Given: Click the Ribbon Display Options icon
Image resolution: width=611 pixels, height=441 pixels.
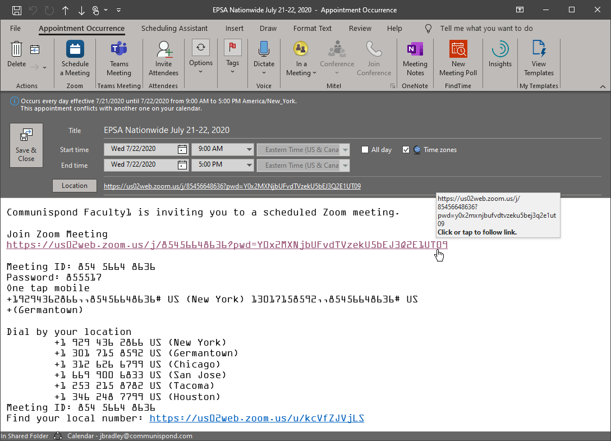Looking at the screenshot, I should (520, 10).
